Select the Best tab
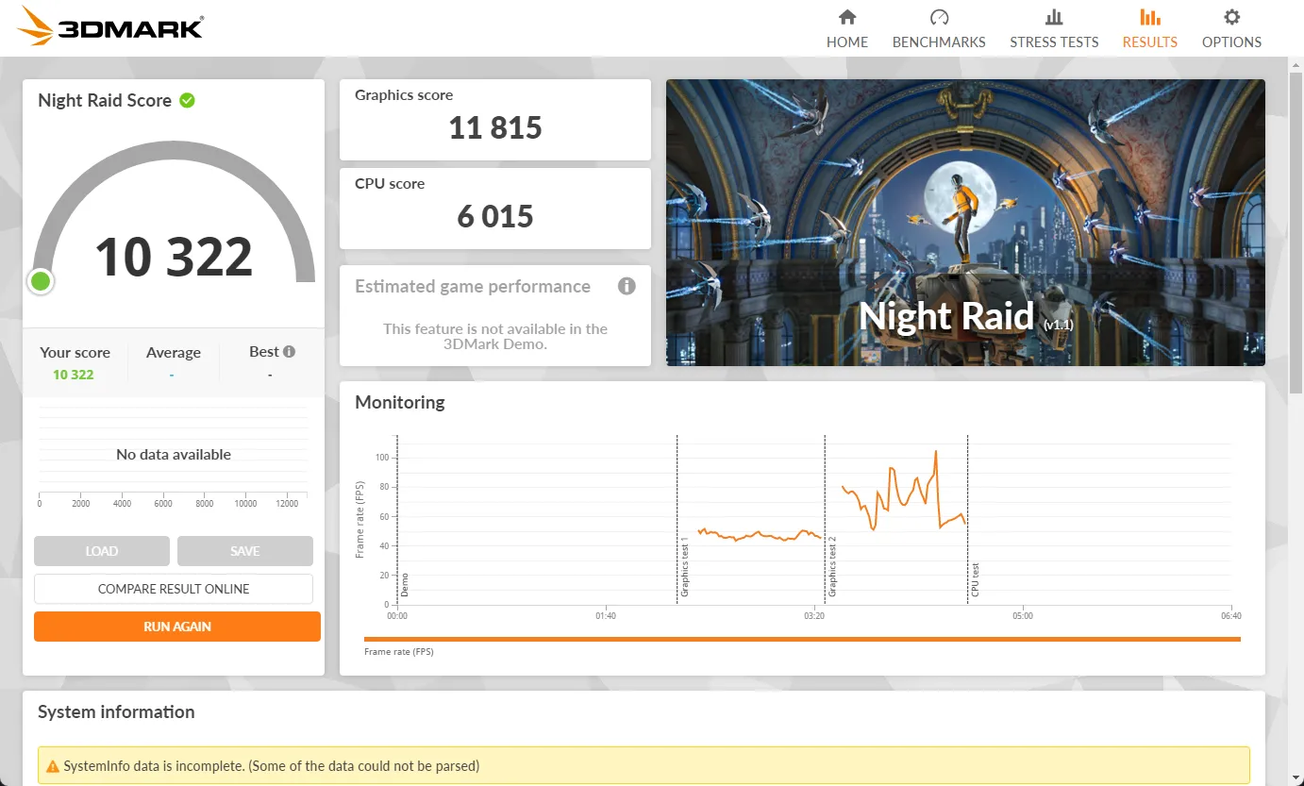The height and width of the screenshot is (786, 1304). [264, 352]
